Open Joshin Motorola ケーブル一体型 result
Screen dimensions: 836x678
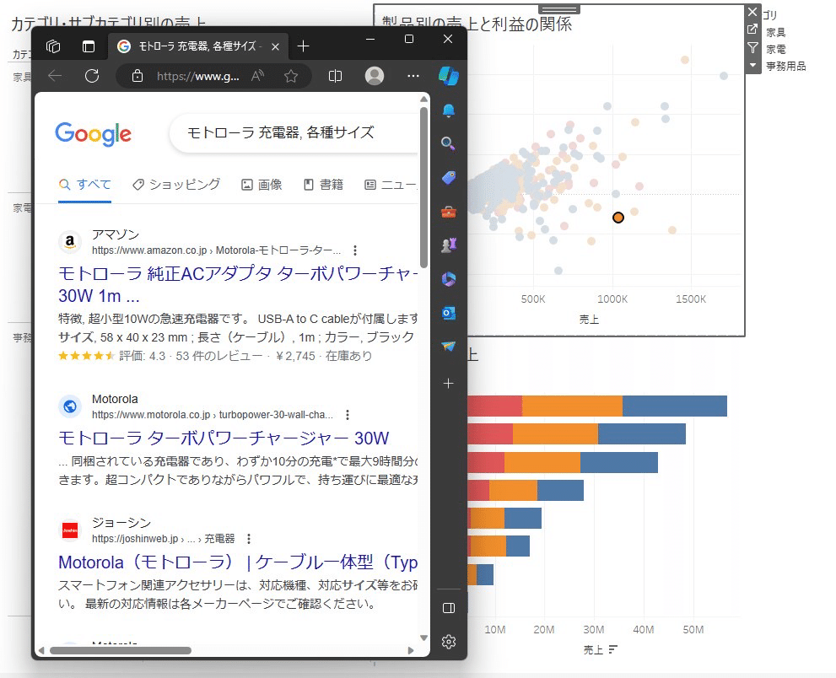pyautogui.click(x=238, y=562)
